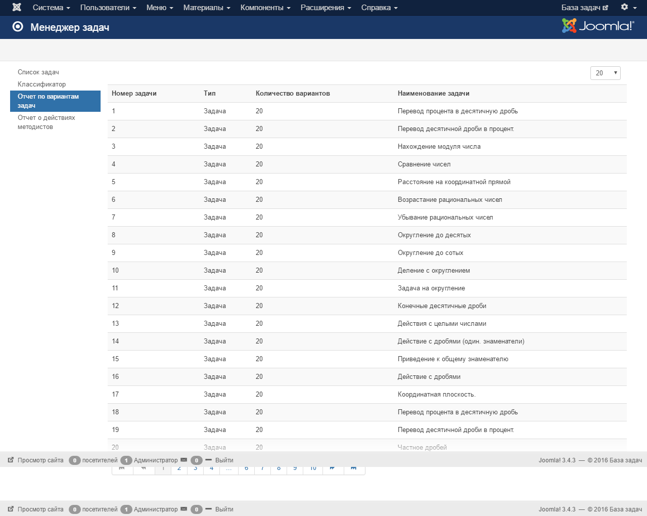Open the Расширения dropdown menu
Viewport: 647px width, 516px height.
(x=326, y=8)
